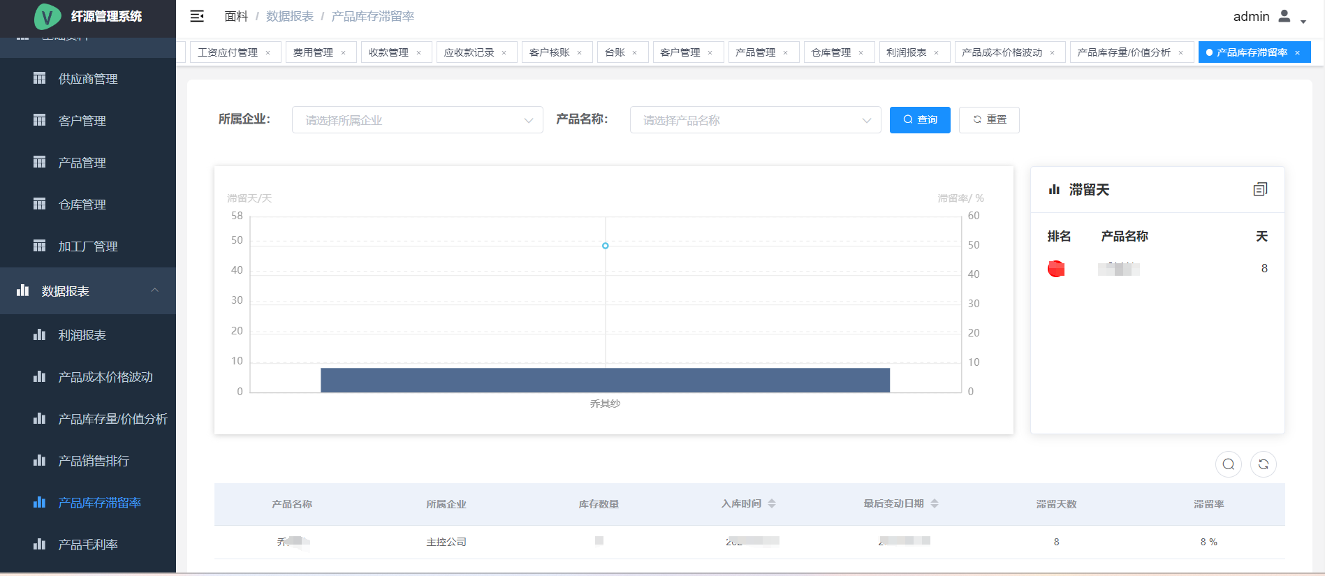Click the round search icon above table
The height and width of the screenshot is (576, 1325).
click(x=1228, y=464)
